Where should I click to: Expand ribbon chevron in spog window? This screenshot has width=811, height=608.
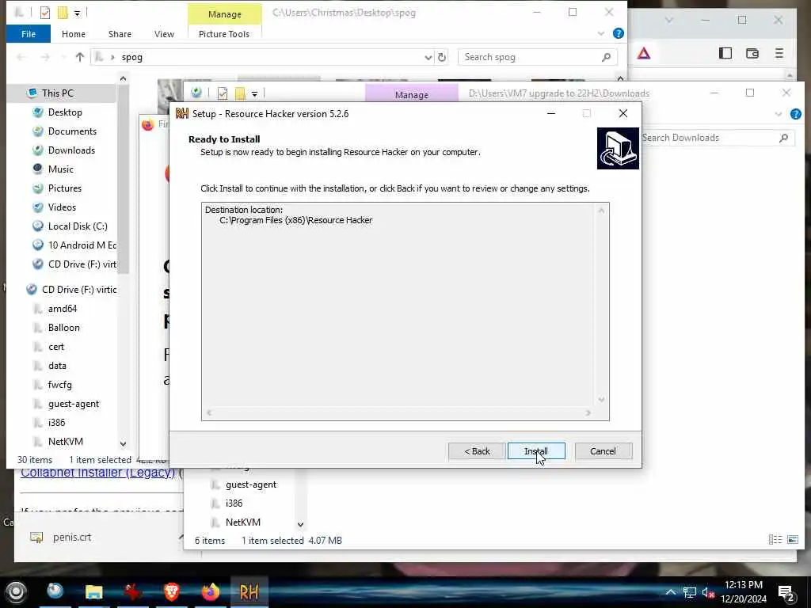click(600, 33)
